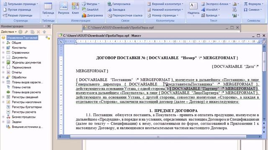This screenshot has width=268, height=150.
Task: Insert a Пустая страница blank page
Action: pos(17,10)
